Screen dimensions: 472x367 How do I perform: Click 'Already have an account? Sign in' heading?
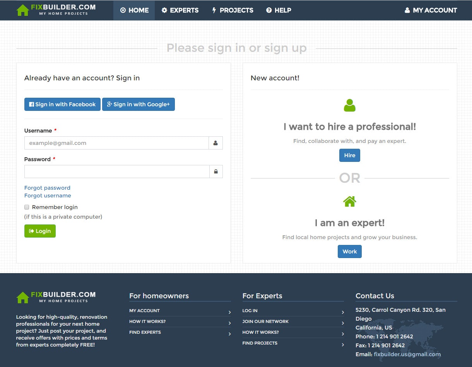pos(82,78)
